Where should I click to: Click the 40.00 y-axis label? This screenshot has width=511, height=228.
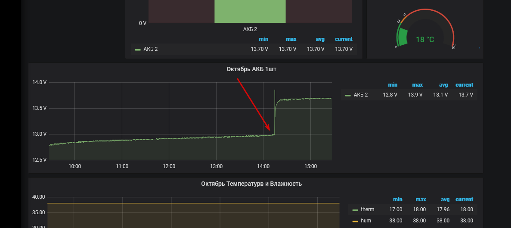(x=39, y=197)
